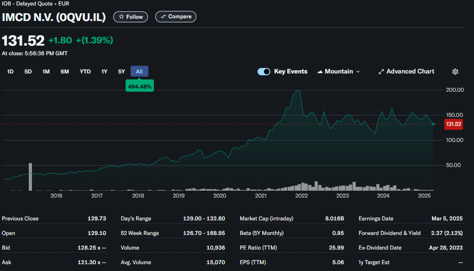Click the 464.48% performance badge
The height and width of the screenshot is (271, 474).
[x=140, y=86]
